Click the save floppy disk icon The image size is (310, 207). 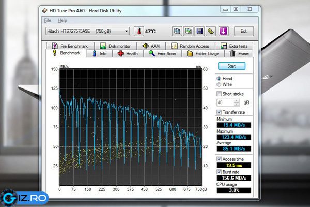pos(199,31)
